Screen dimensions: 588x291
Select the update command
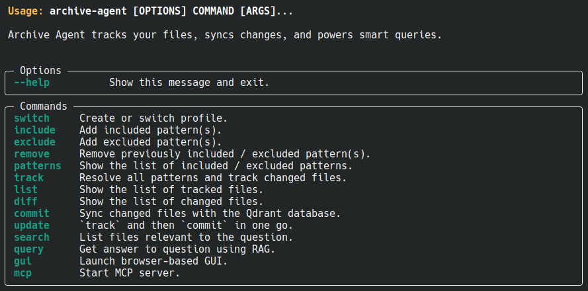click(32, 226)
